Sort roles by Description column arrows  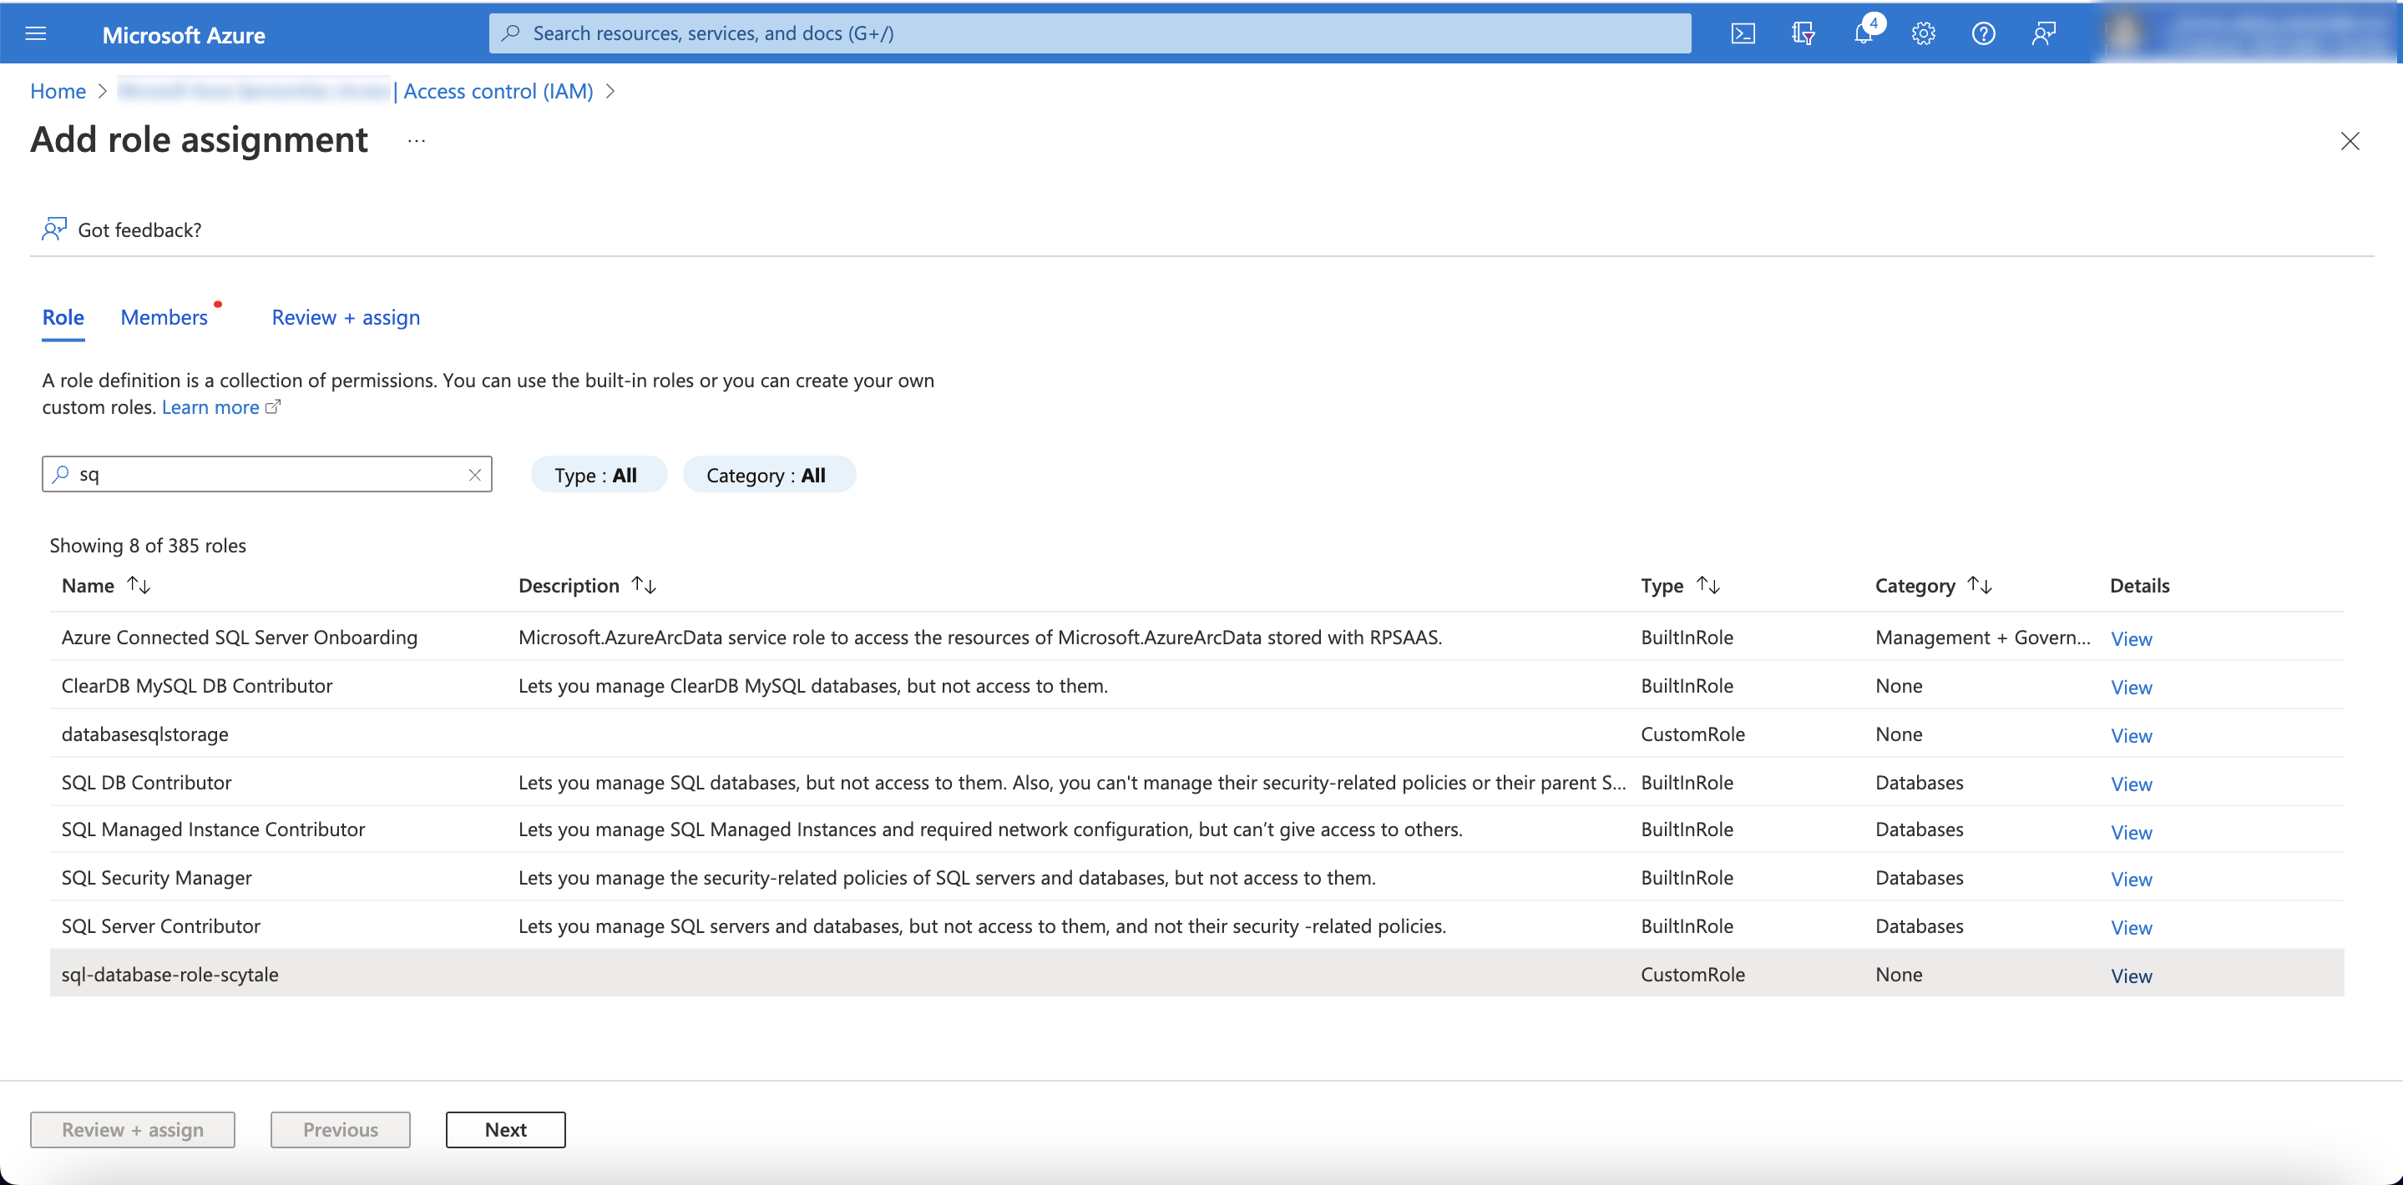[644, 585]
